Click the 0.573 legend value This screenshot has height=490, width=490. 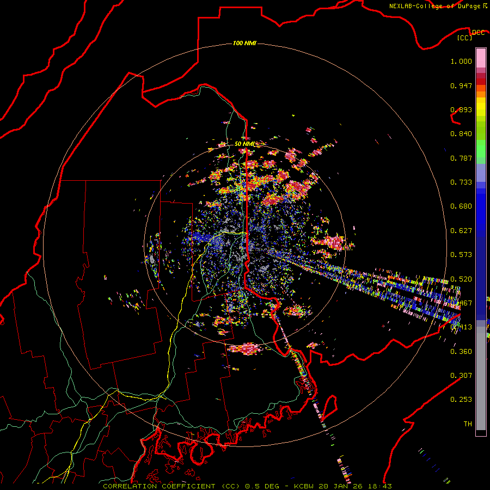pos(461,255)
